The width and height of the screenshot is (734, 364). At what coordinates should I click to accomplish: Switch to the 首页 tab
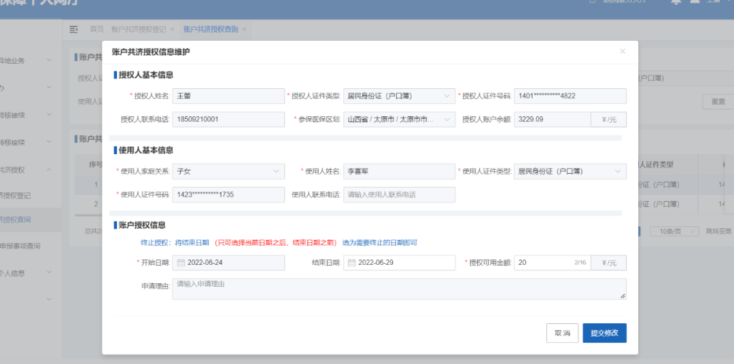pyautogui.click(x=97, y=29)
